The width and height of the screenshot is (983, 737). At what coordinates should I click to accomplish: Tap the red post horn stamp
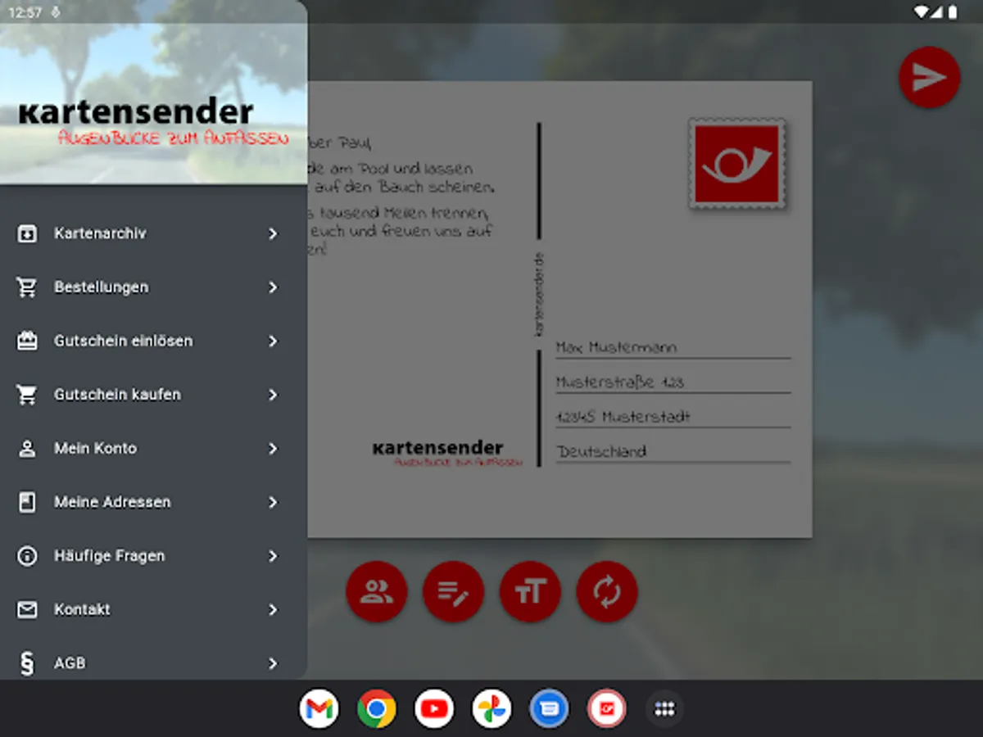pyautogui.click(x=737, y=165)
